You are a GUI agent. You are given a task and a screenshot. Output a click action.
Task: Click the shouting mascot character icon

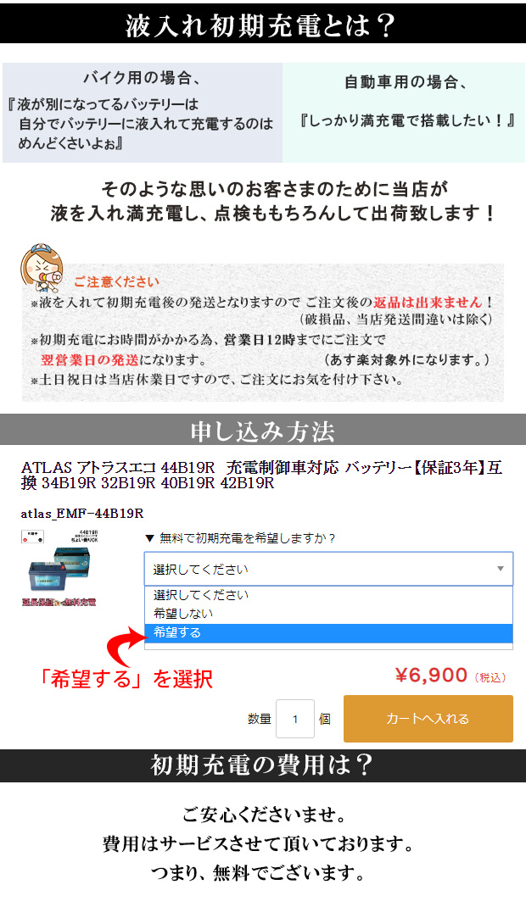(41, 268)
